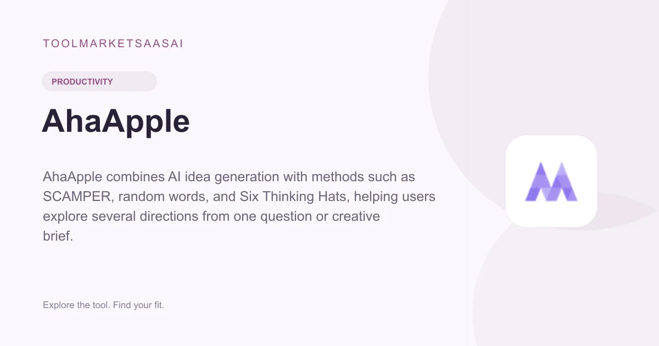Click the thin vertical divider line
Image resolution: width=659 pixels, height=346 pixels.
467,173
